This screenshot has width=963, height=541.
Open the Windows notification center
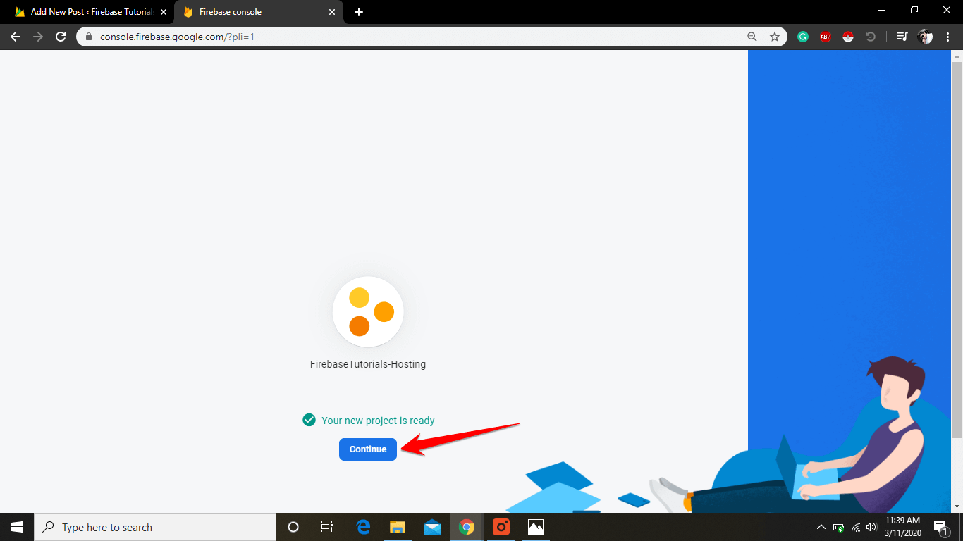point(940,527)
